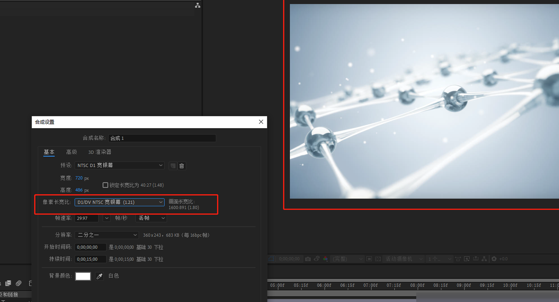
Task: Switch to the 3D 渲染器 tab
Action: click(100, 152)
